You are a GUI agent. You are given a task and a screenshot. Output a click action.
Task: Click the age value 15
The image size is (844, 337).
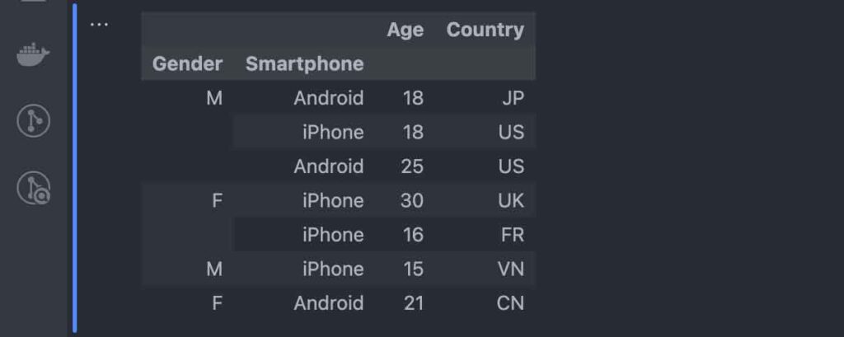point(413,269)
